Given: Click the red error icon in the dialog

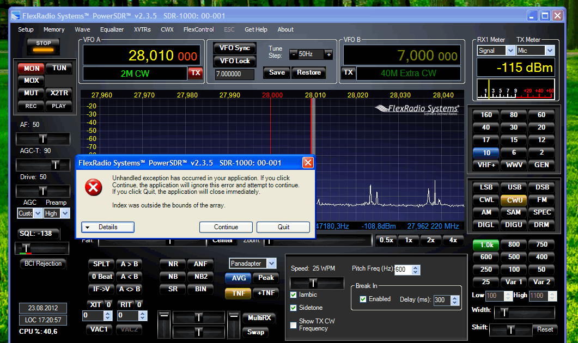Looking at the screenshot, I should click(94, 187).
